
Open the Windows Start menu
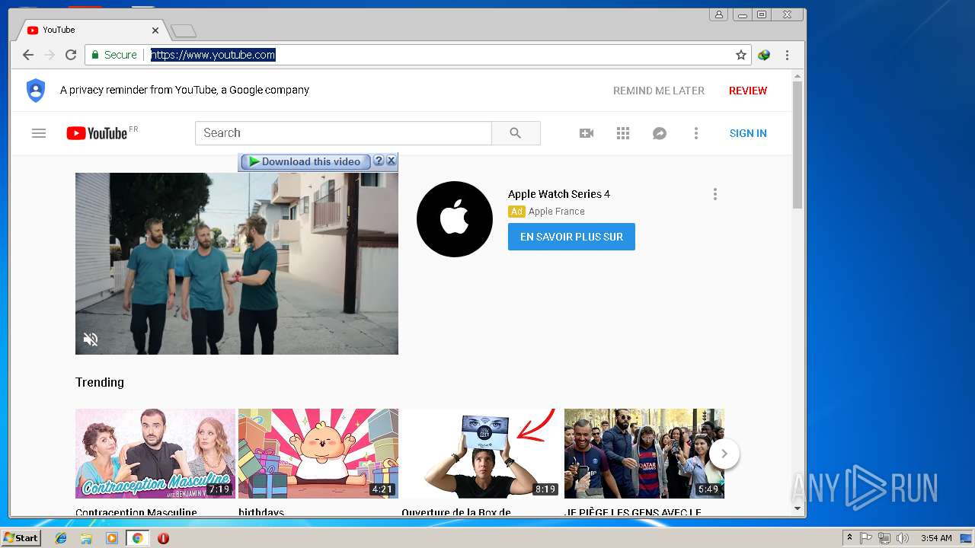(x=21, y=538)
